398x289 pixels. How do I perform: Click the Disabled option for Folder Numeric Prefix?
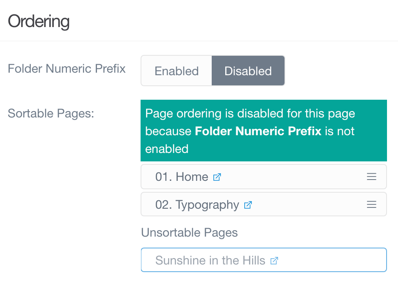(x=248, y=71)
